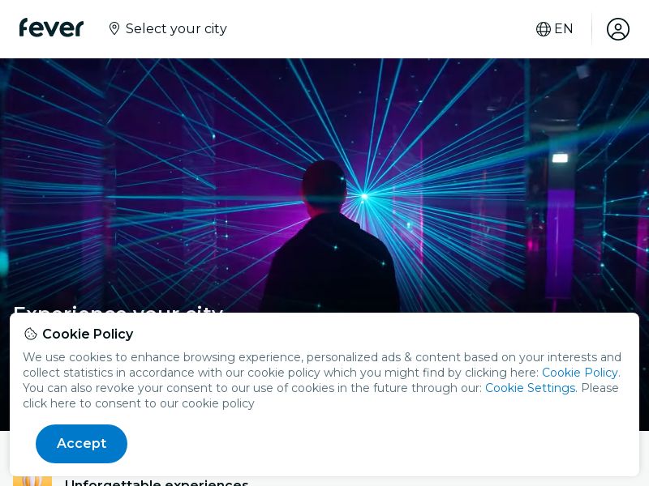
Task: Click the Fever logo
Action: [51, 28]
